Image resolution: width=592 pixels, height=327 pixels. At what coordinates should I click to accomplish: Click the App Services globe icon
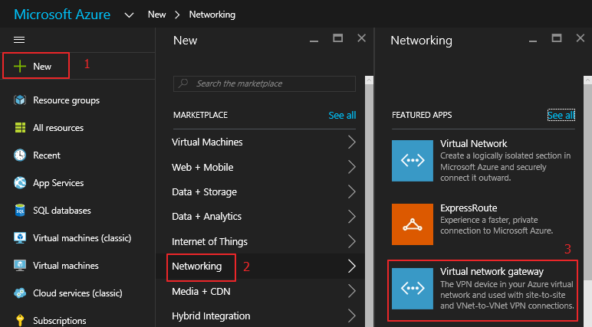click(20, 182)
